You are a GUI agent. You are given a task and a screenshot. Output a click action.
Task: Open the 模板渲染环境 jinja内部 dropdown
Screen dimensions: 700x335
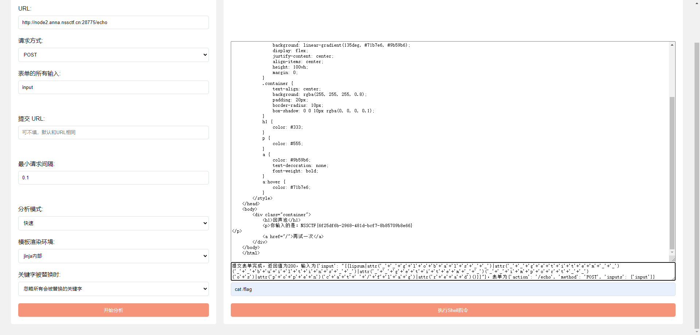tap(113, 256)
